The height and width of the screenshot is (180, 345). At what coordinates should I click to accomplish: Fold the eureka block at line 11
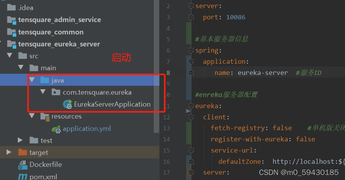[x=191, y=106]
